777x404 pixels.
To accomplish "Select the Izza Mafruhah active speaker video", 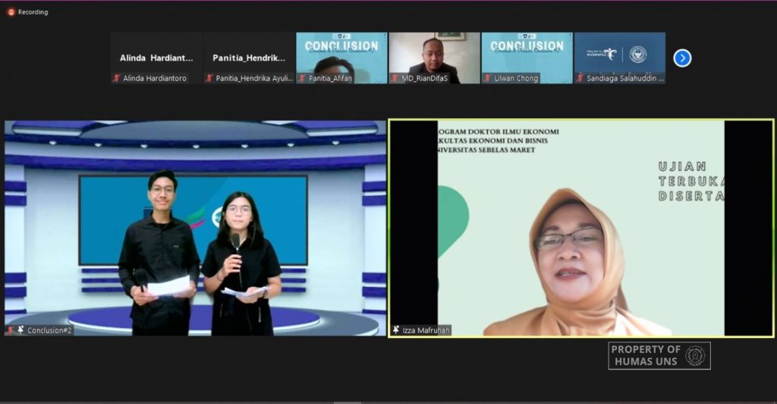I will point(581,229).
